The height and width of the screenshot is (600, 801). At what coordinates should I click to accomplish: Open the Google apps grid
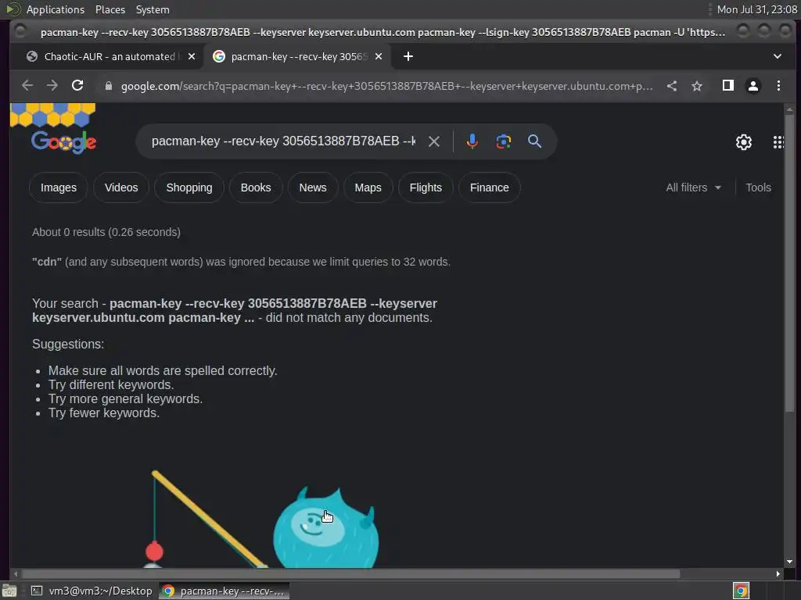(x=778, y=142)
